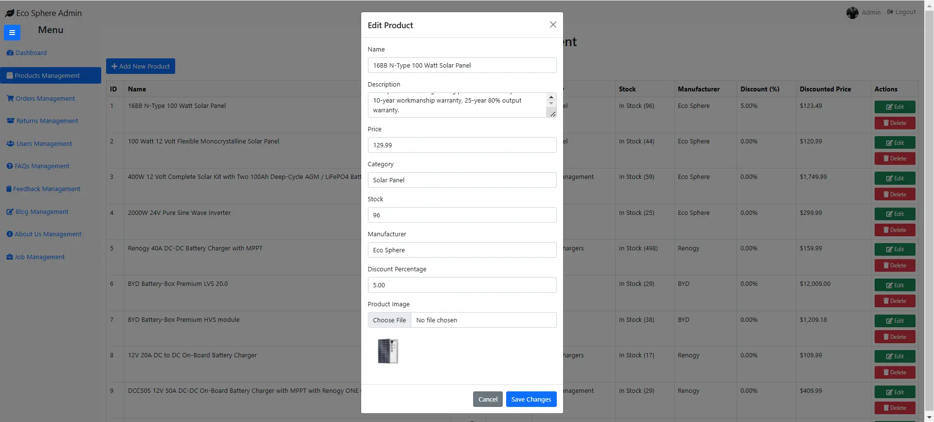Image resolution: width=934 pixels, height=422 pixels.
Task: Go to Blog Management
Action: click(37, 211)
